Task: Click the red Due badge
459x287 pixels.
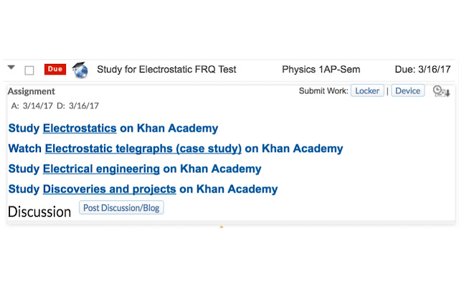Action: click(x=55, y=70)
